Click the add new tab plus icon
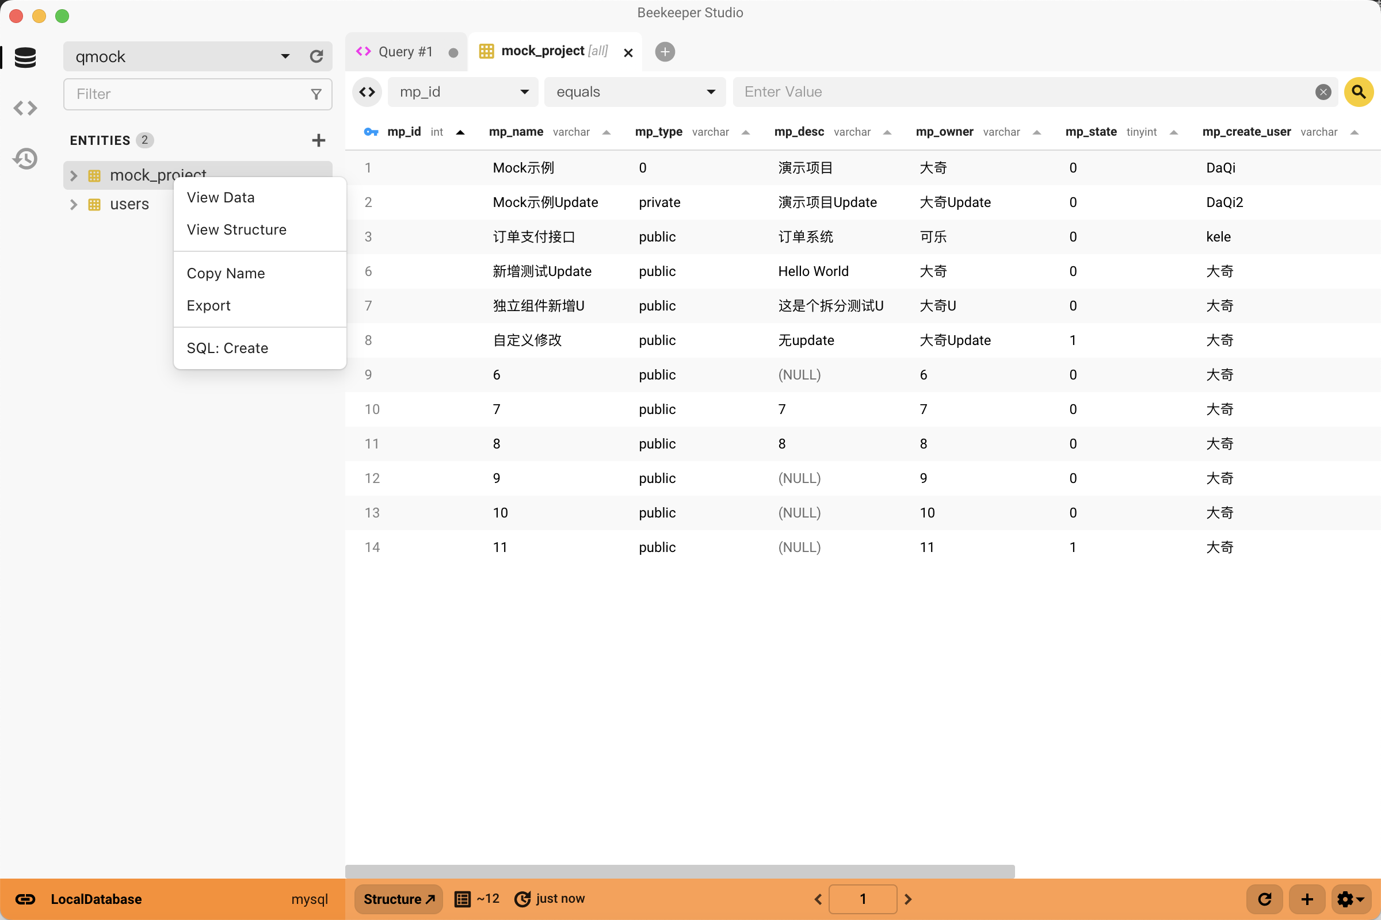This screenshot has width=1381, height=920. 666,51
